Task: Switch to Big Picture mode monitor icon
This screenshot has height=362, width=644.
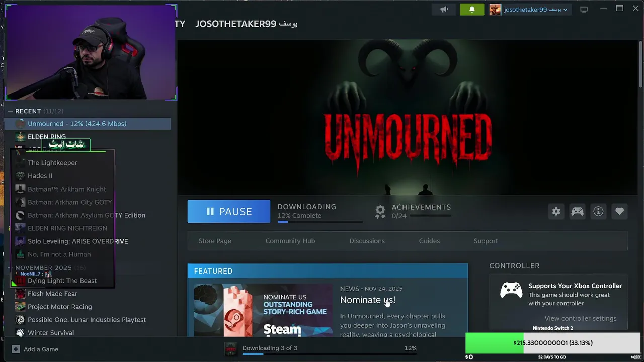Action: tap(584, 9)
